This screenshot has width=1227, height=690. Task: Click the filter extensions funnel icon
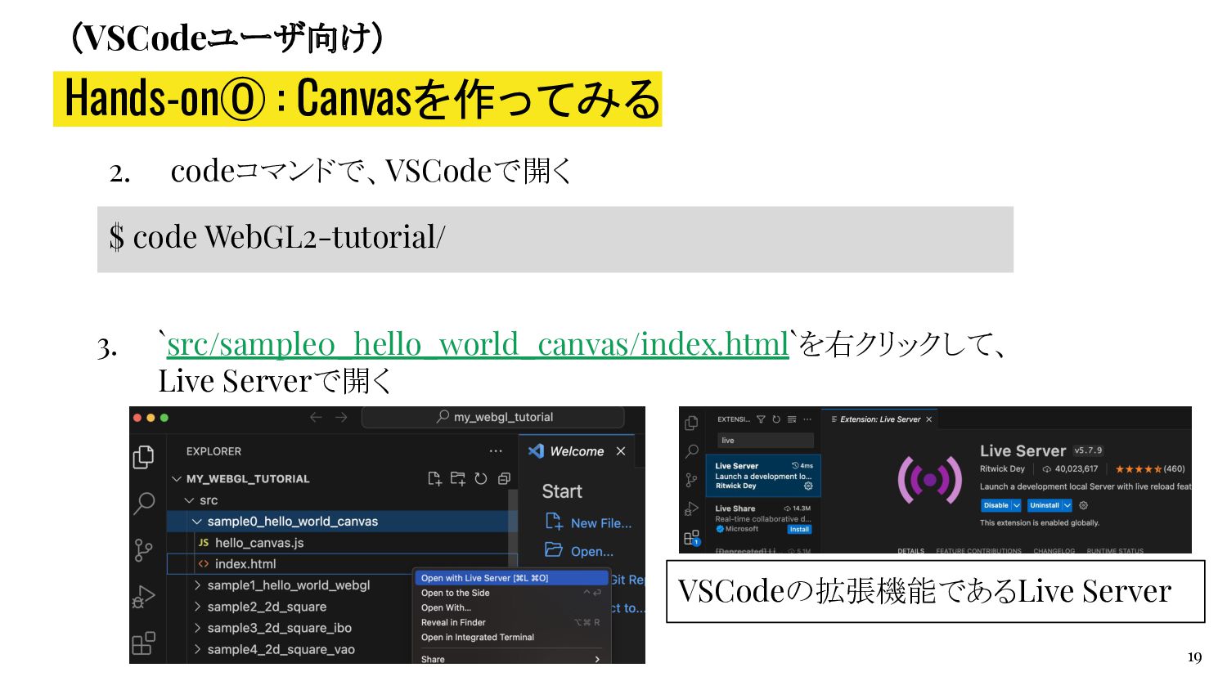(761, 419)
